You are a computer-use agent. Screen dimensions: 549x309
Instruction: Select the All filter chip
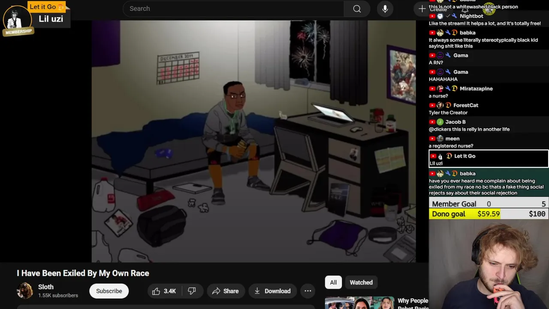pos(333,282)
